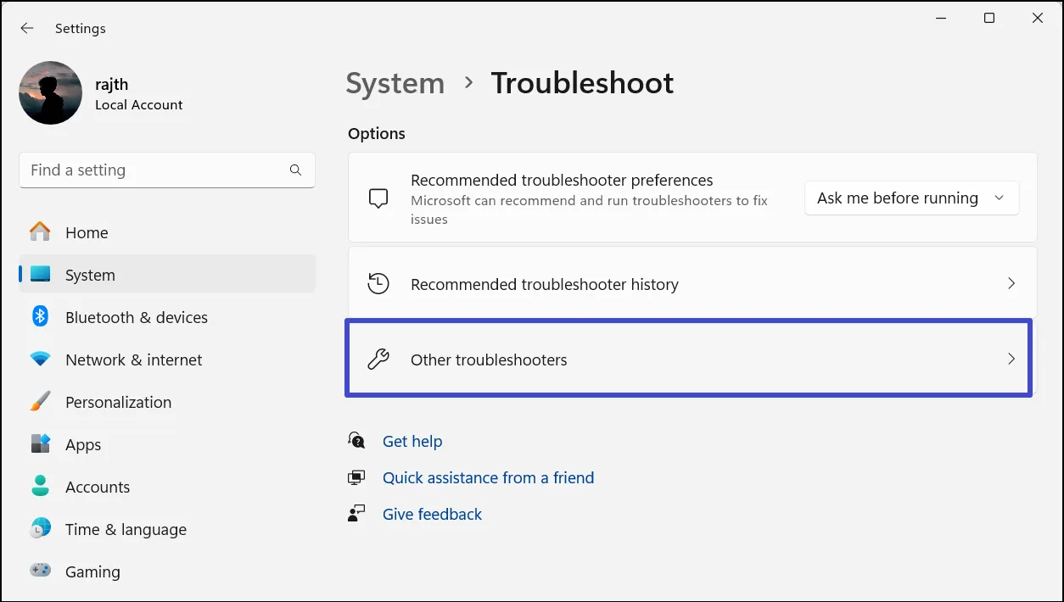Click the back arrow in Settings
The image size is (1064, 602).
(27, 28)
